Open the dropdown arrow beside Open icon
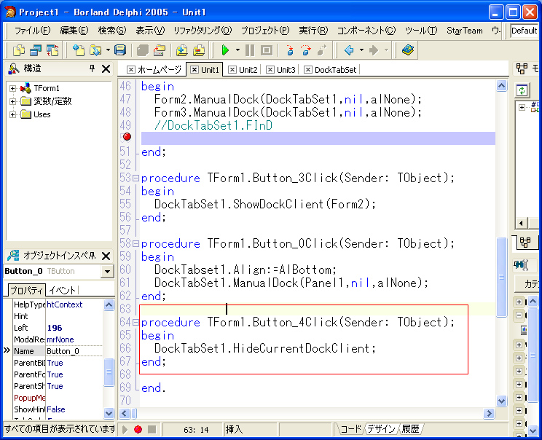 coord(108,50)
